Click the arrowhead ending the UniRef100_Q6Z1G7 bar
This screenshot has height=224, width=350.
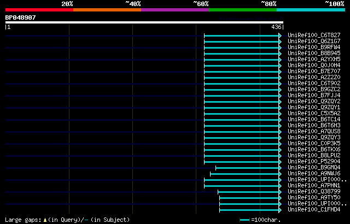pos(280,42)
